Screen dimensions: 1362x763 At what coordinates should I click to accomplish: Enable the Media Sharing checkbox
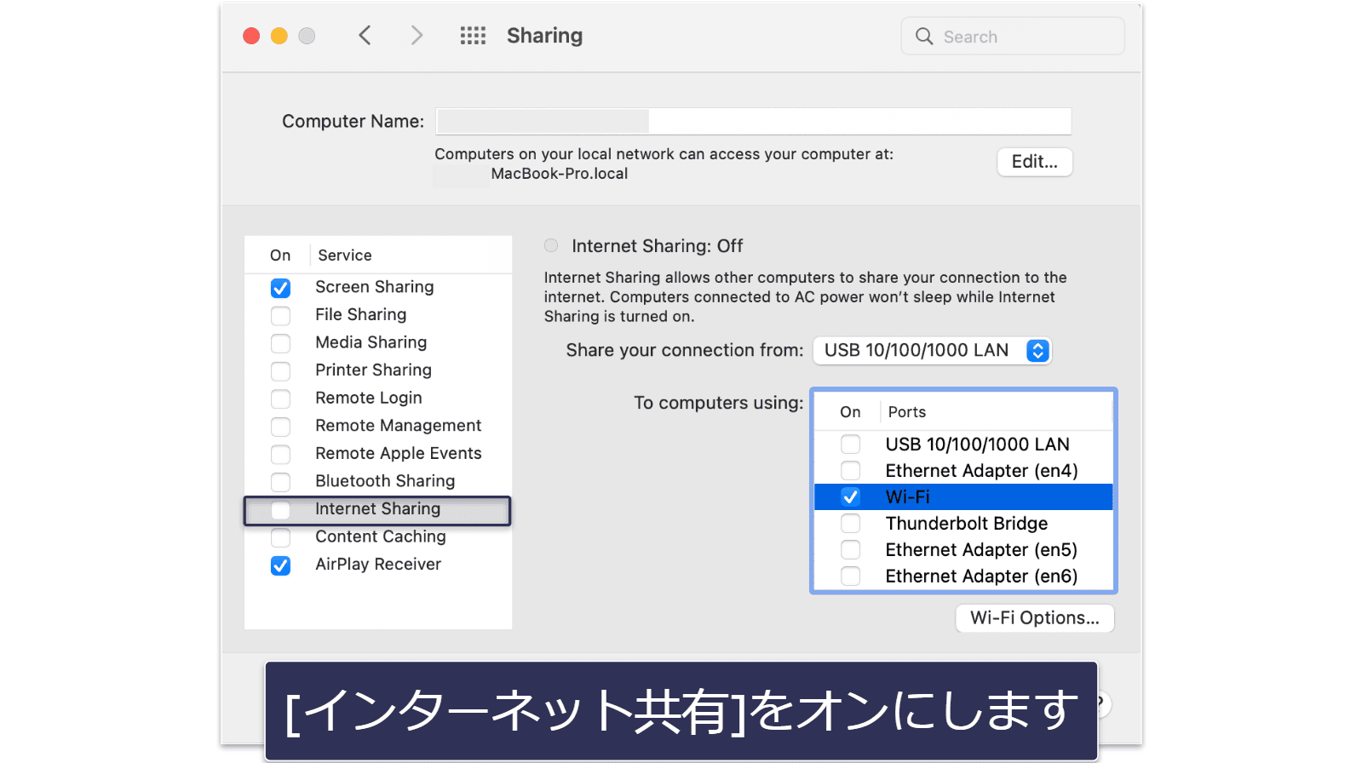point(280,343)
